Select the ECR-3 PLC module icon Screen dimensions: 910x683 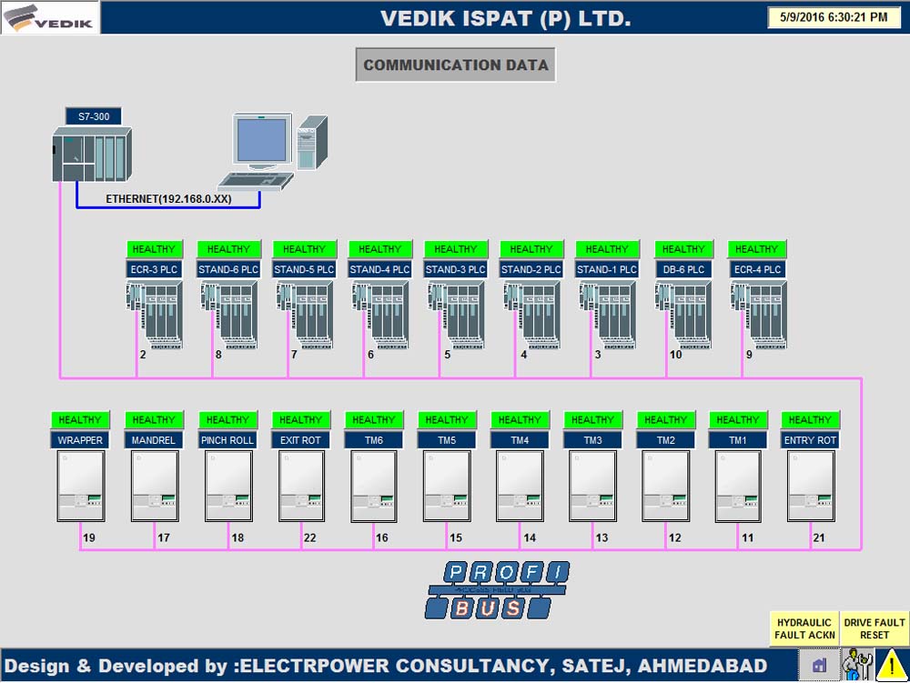(x=155, y=315)
